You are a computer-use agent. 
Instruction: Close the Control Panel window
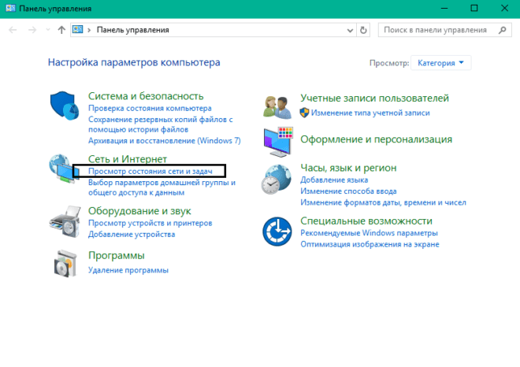(504, 9)
